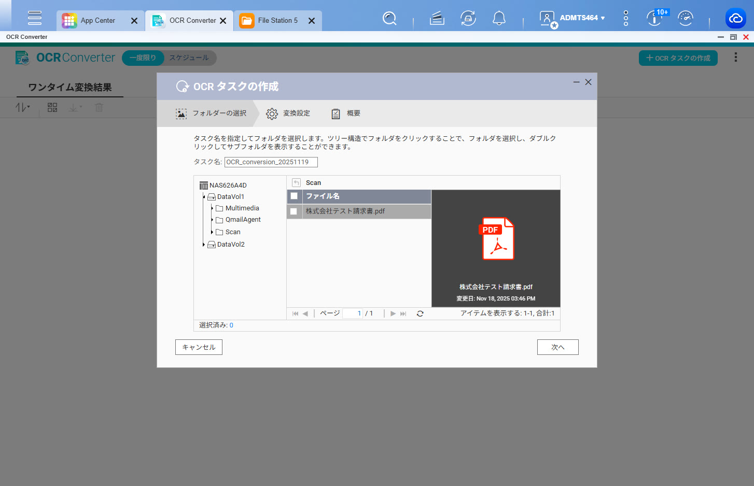
Task: Open the notifications bell icon
Action: 499,19
